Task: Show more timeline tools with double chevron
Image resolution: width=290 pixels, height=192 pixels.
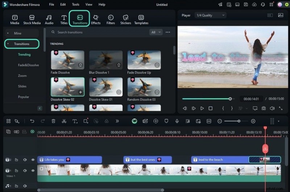Action: click(x=117, y=121)
